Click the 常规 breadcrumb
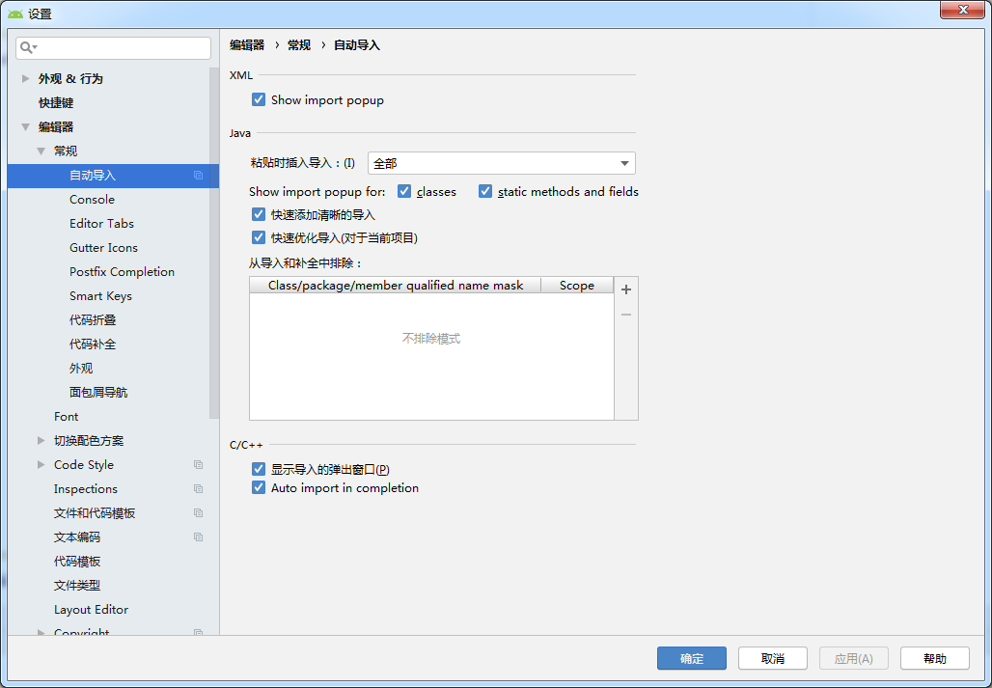 tap(298, 45)
